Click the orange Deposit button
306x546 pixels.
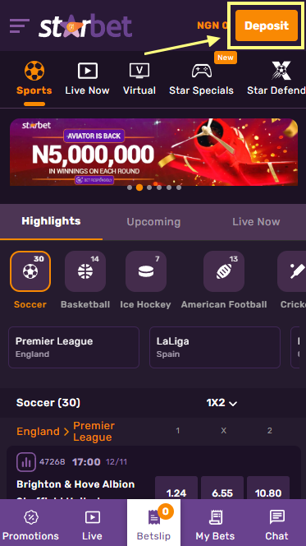267,25
